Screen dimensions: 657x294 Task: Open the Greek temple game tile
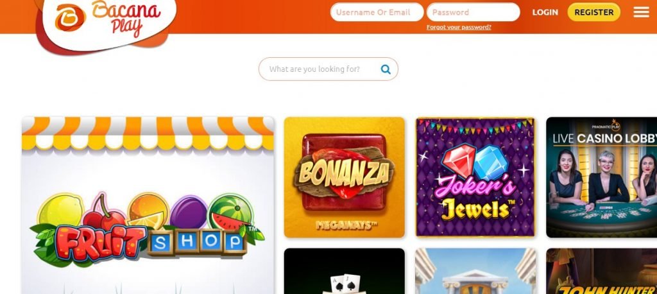tap(475, 271)
